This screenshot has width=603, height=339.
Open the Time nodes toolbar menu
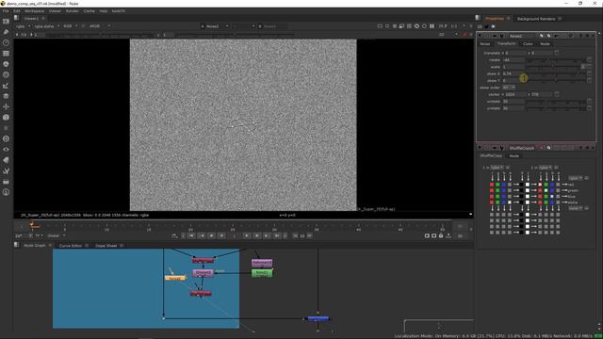coord(6,42)
